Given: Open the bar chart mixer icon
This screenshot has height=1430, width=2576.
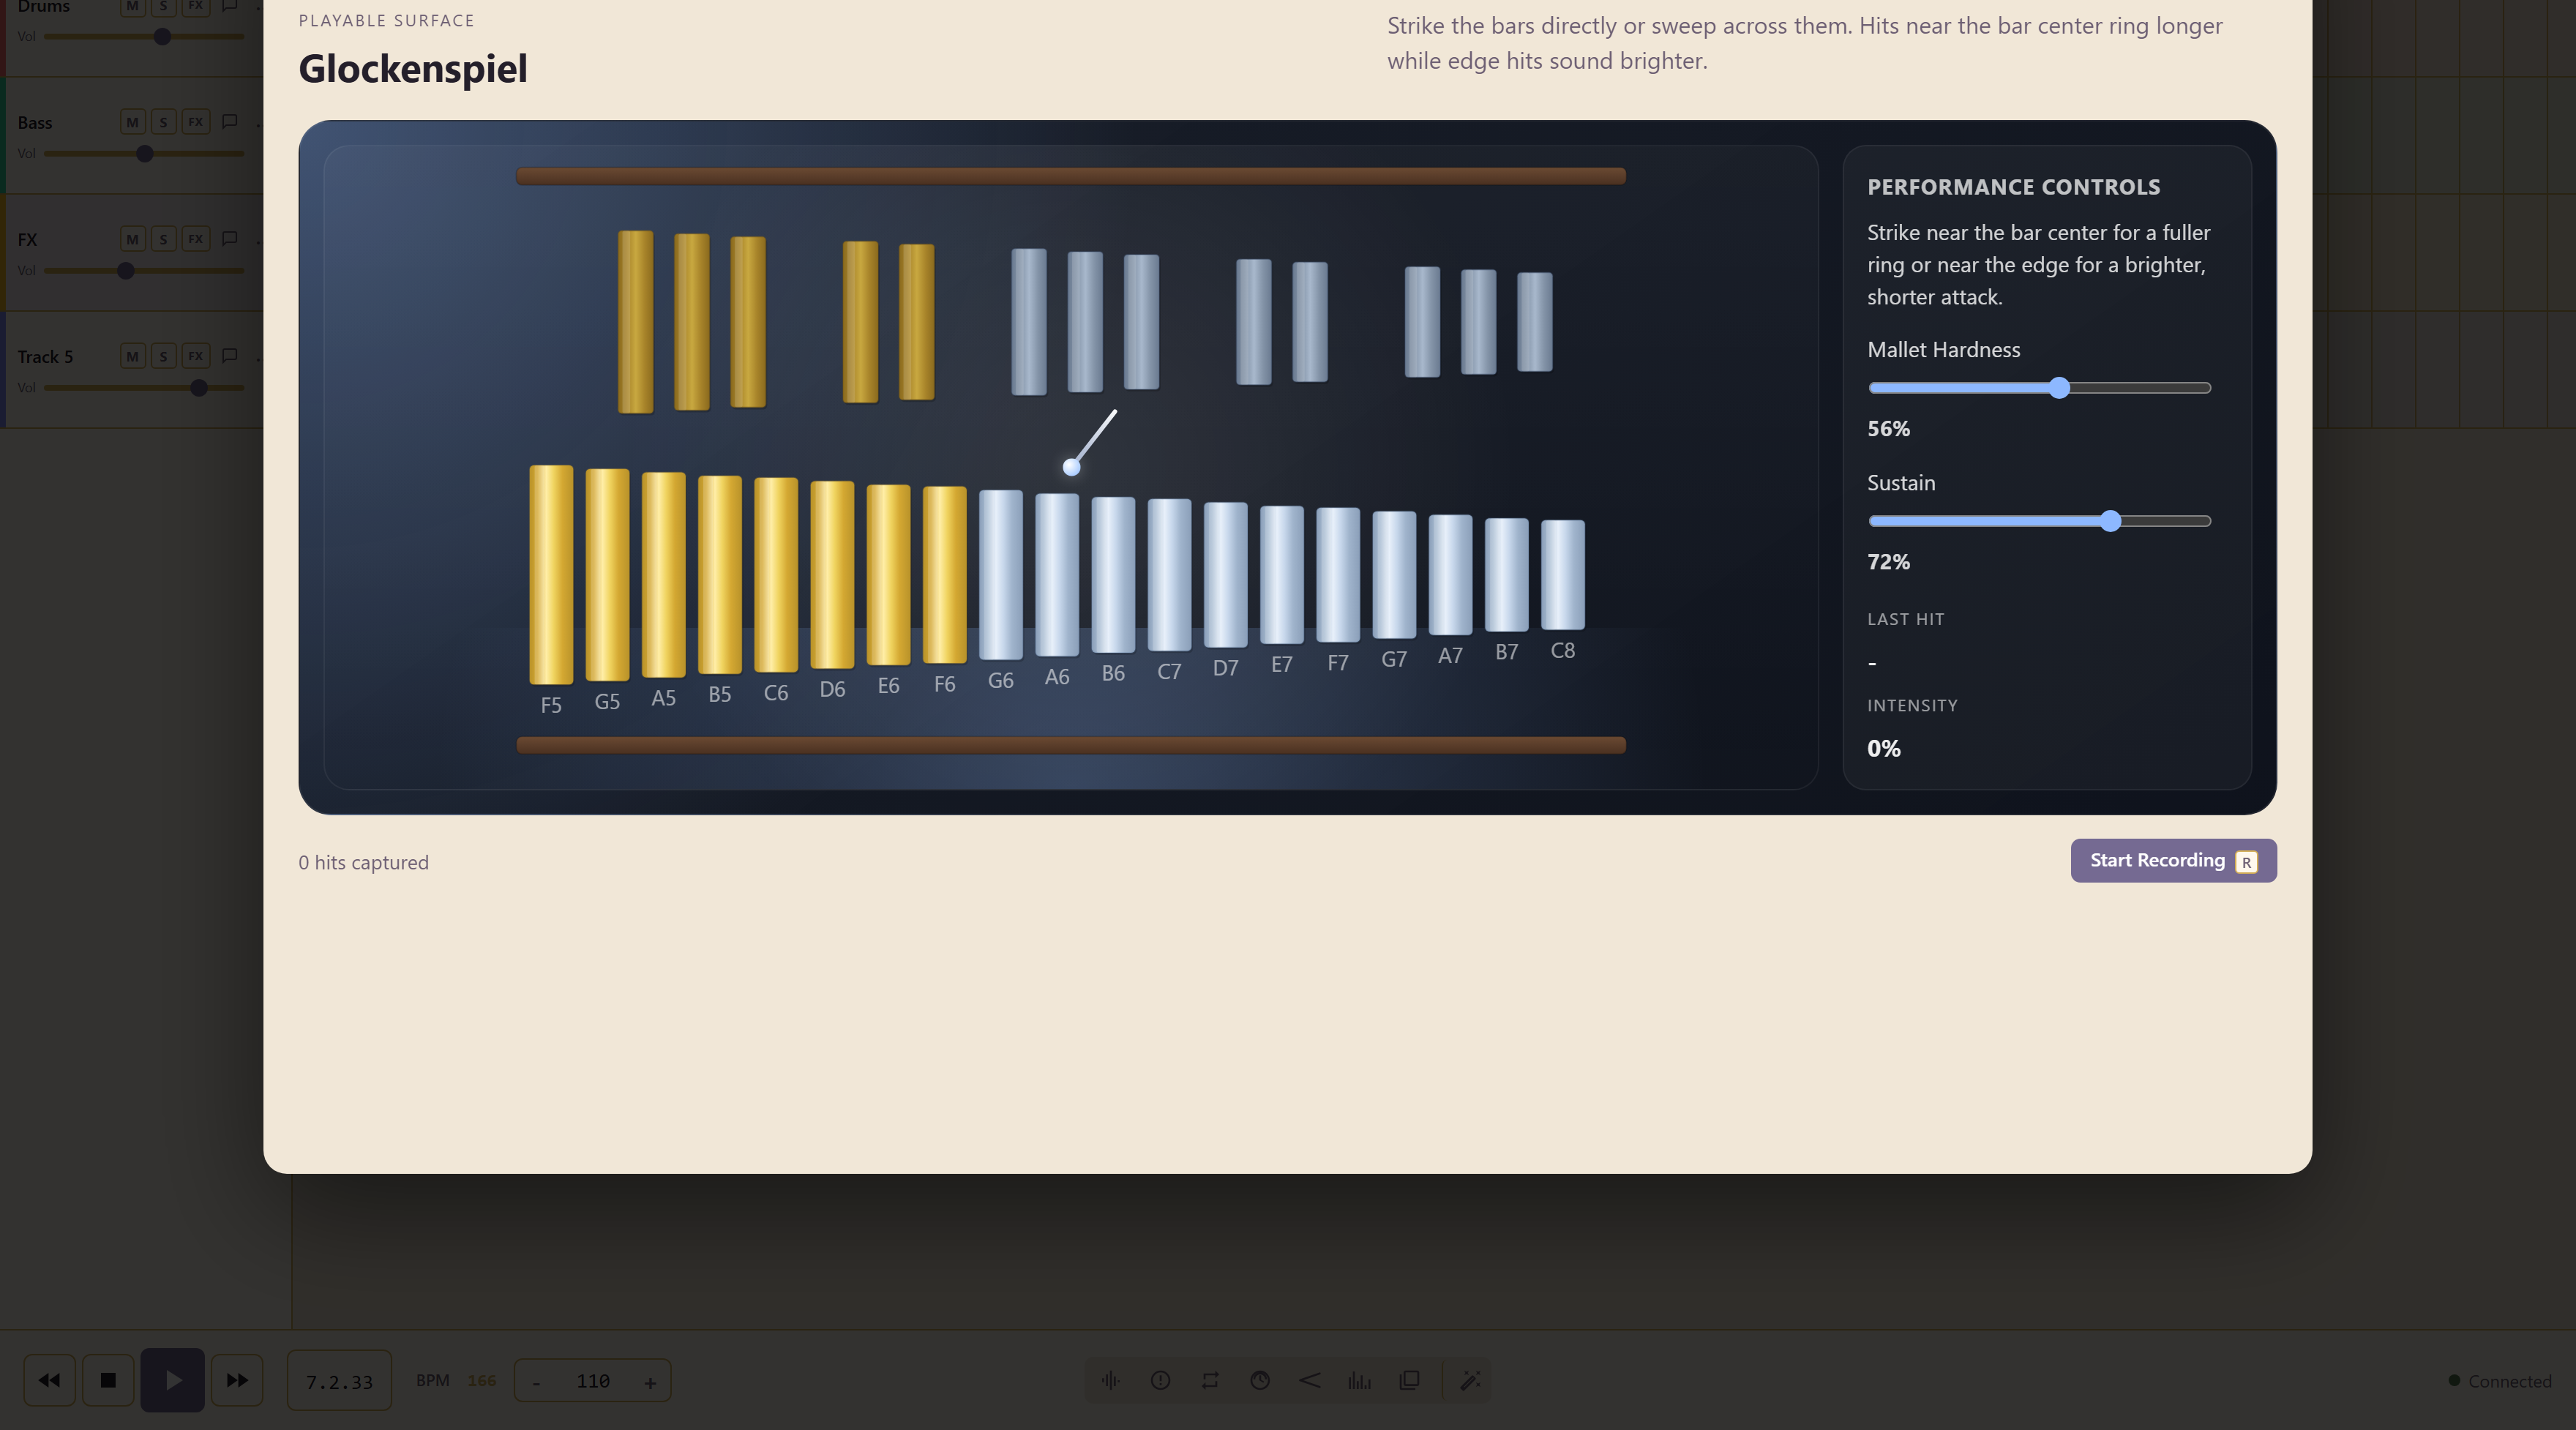Looking at the screenshot, I should (x=1359, y=1381).
